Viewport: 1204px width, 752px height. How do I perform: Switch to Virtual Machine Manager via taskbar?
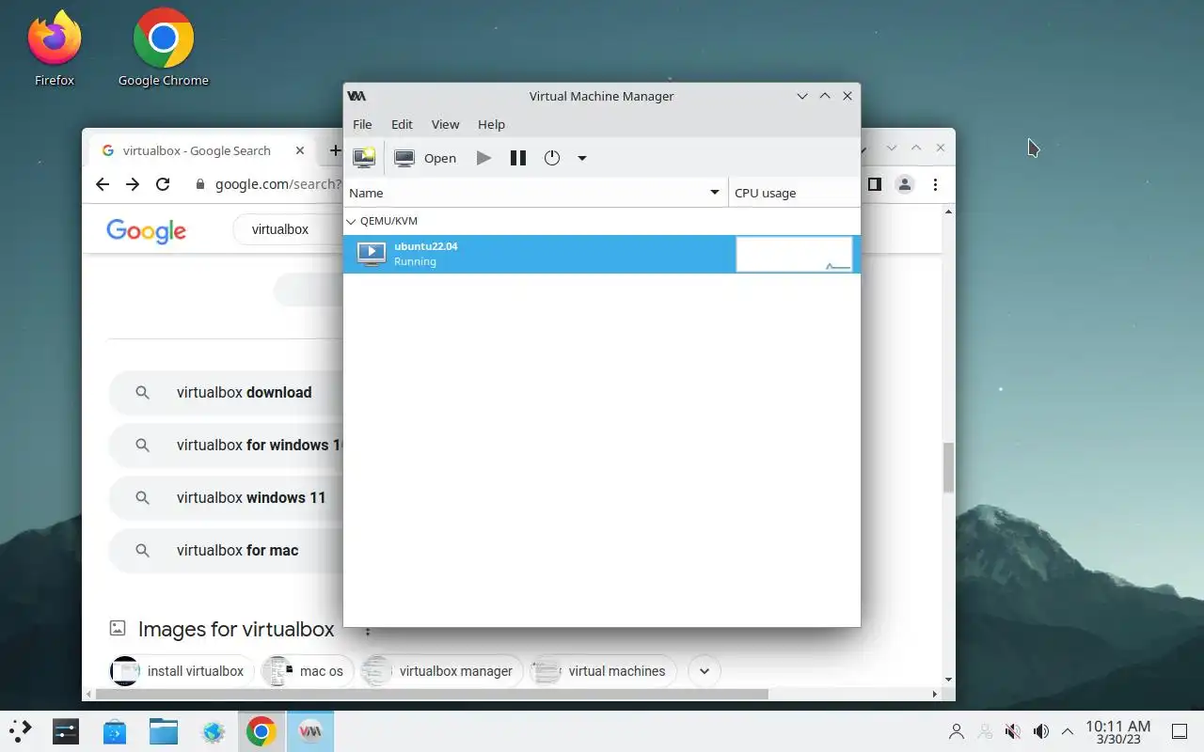[x=310, y=731]
